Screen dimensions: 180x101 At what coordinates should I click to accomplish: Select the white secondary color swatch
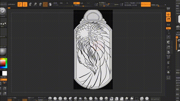point(4,74)
